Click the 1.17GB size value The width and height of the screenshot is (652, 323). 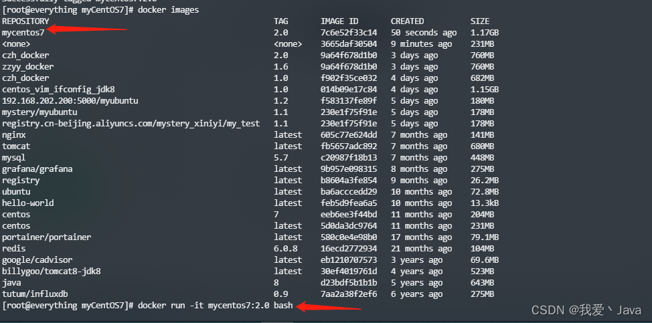(485, 32)
